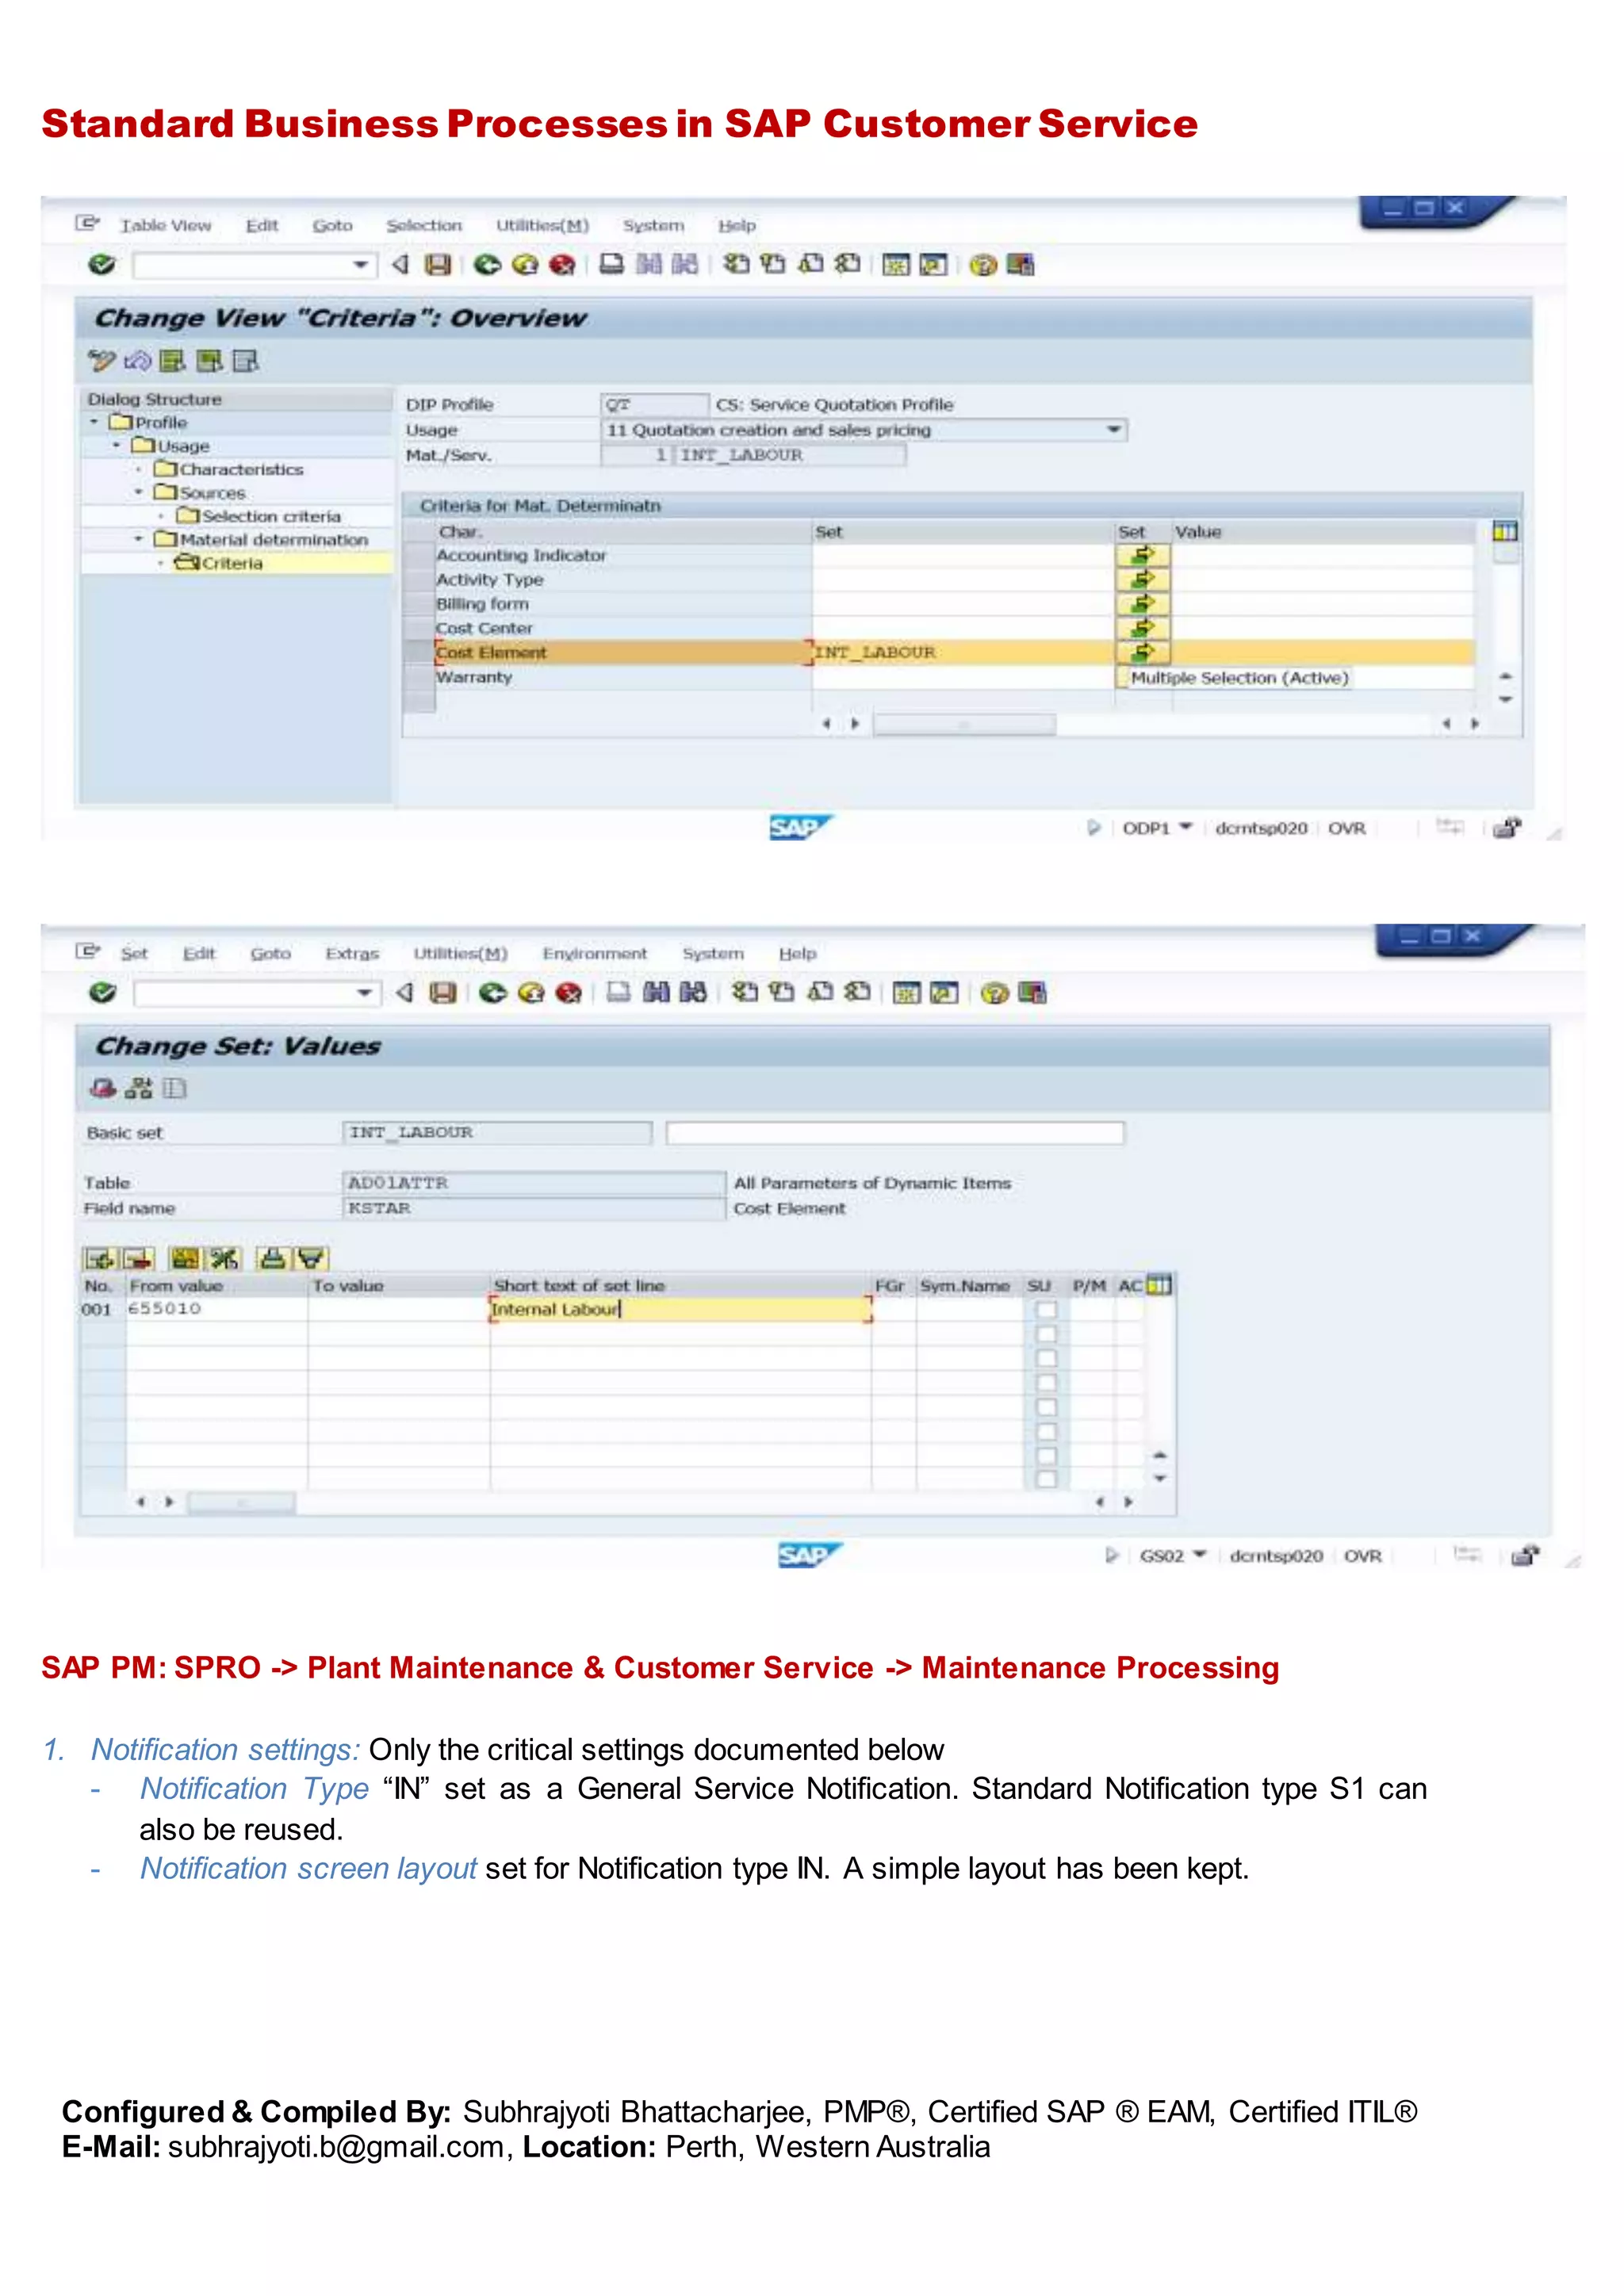Collapse the Usage node in Dialog Structure
The height and width of the screenshot is (2296, 1624).
point(117,446)
